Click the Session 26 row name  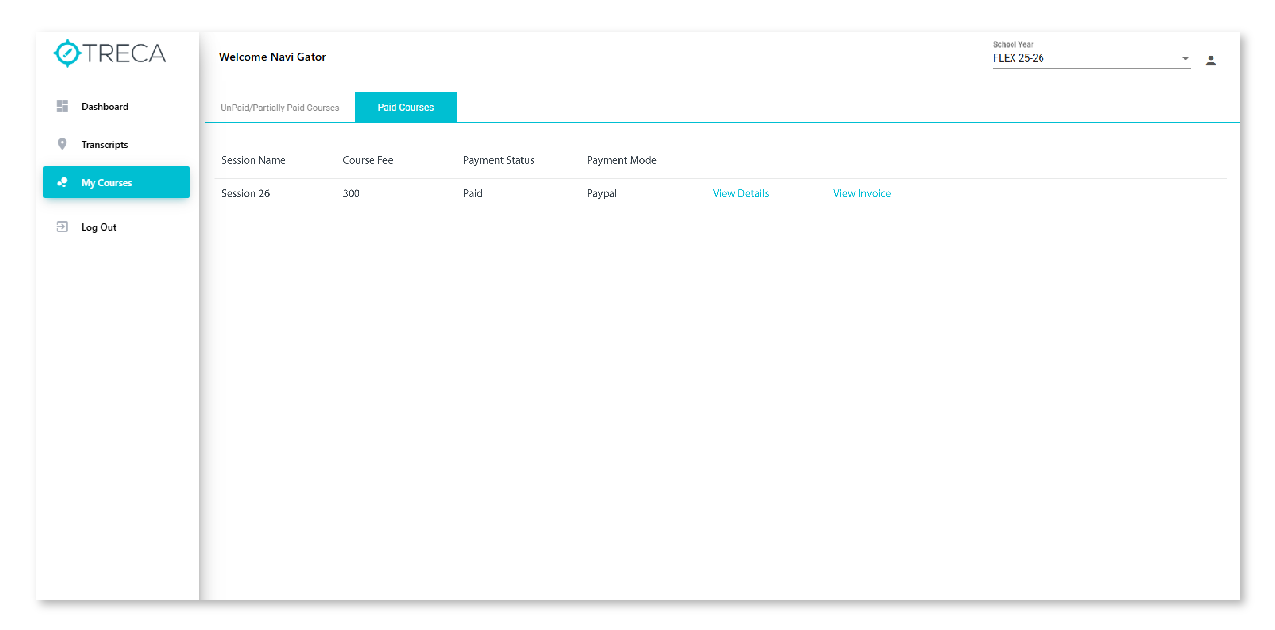pyautogui.click(x=245, y=193)
